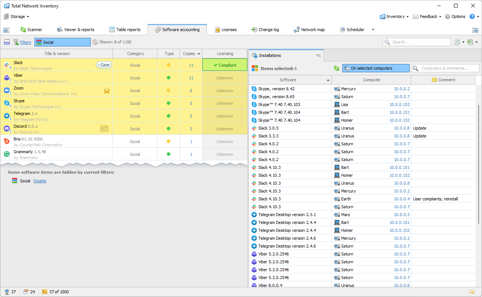Click the Computers & comments search field
The width and height of the screenshot is (482, 297).
[x=445, y=68]
